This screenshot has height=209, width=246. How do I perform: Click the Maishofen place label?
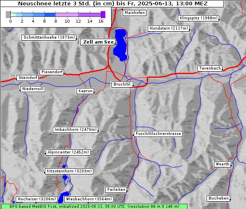135,13
